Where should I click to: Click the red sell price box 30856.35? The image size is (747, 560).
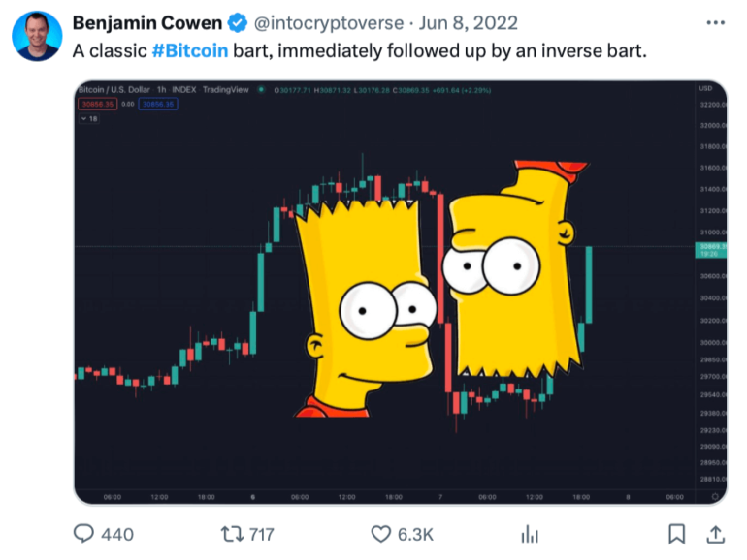tap(97, 103)
